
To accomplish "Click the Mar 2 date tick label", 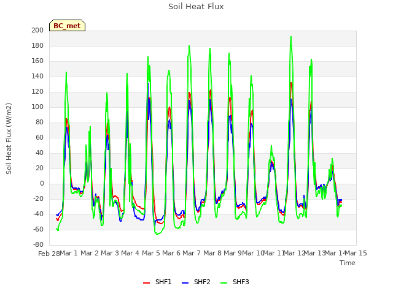I will point(90,253).
